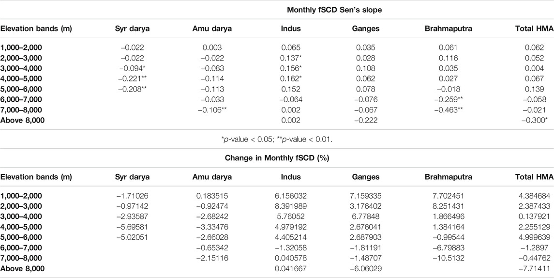Screen dimensions: 554x278
Task: Click the Monthly fSCD Sen's slope title
Action: 334,10
